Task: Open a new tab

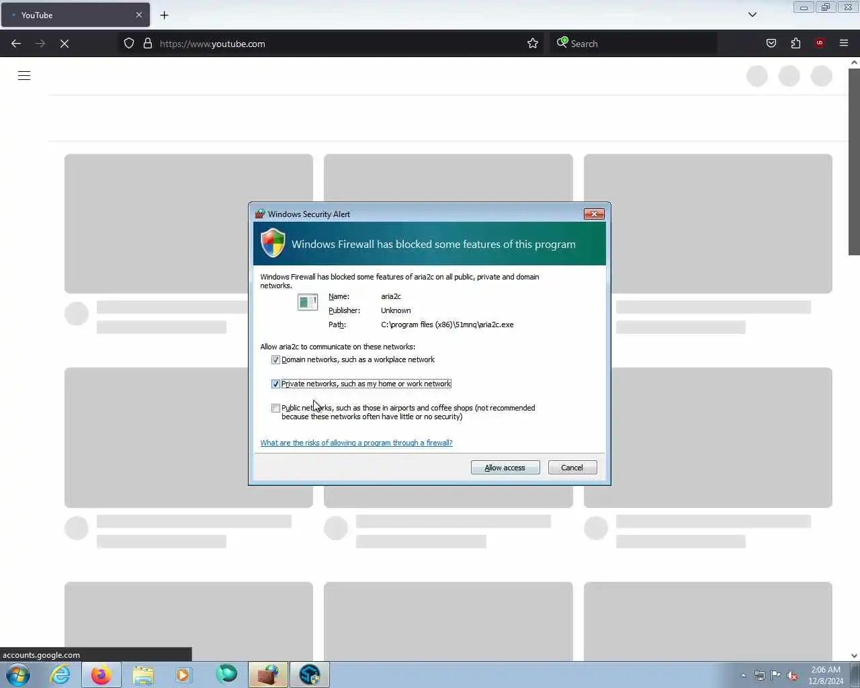Action: click(164, 15)
